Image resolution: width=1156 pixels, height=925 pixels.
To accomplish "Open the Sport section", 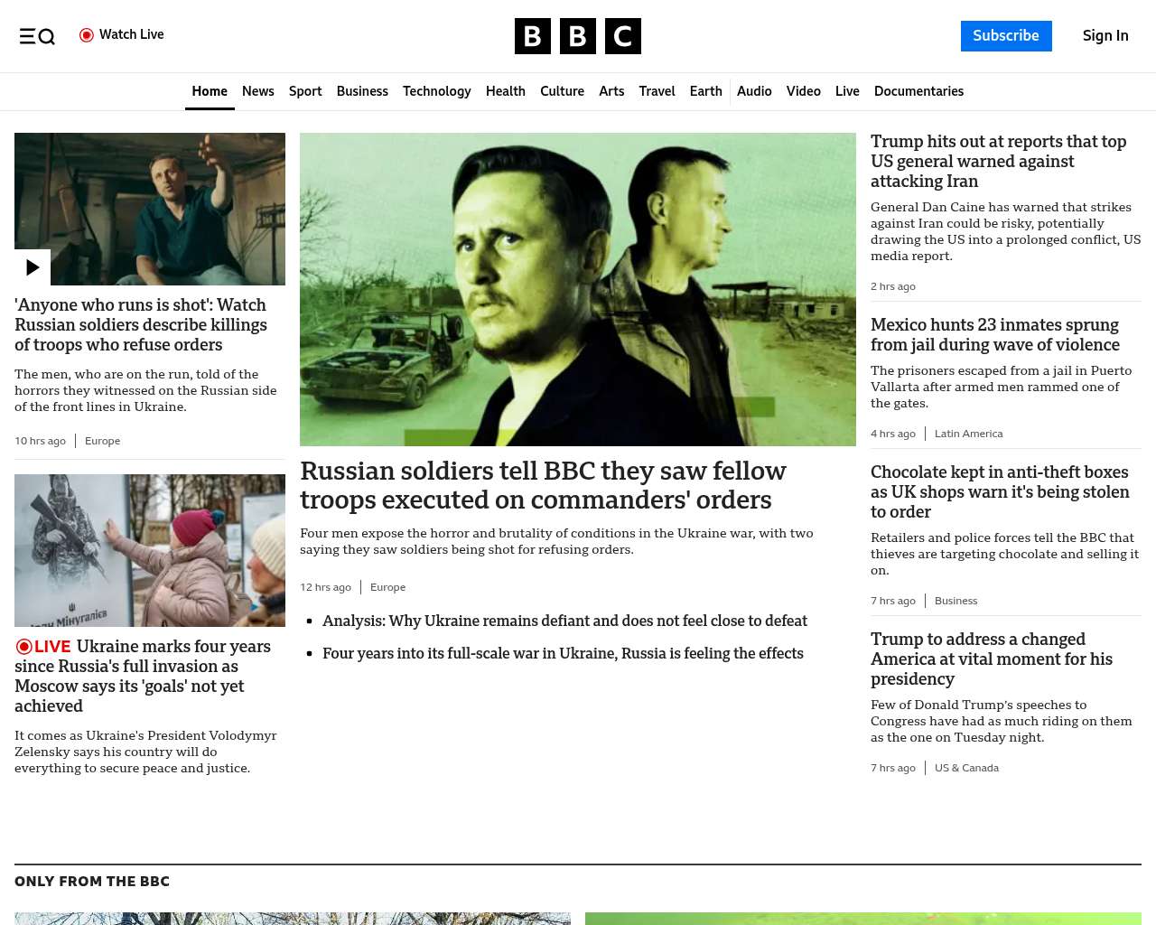I will tap(305, 91).
